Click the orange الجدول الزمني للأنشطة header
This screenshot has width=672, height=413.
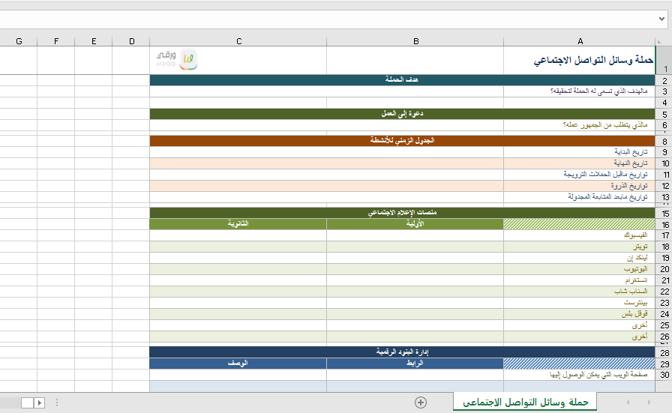401,141
